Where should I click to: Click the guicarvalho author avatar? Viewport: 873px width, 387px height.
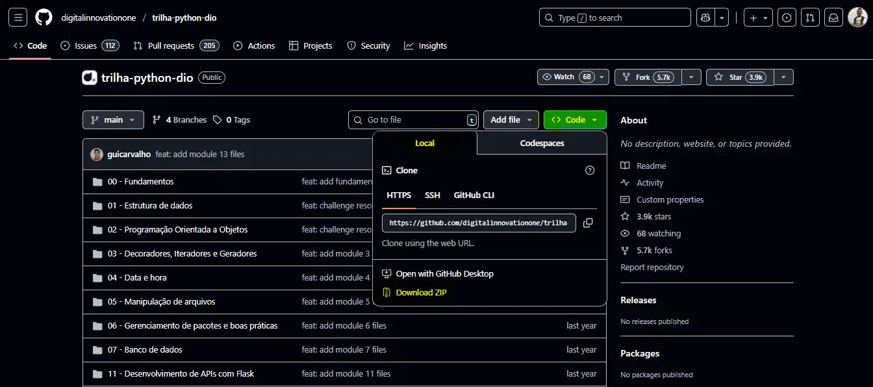click(x=97, y=155)
